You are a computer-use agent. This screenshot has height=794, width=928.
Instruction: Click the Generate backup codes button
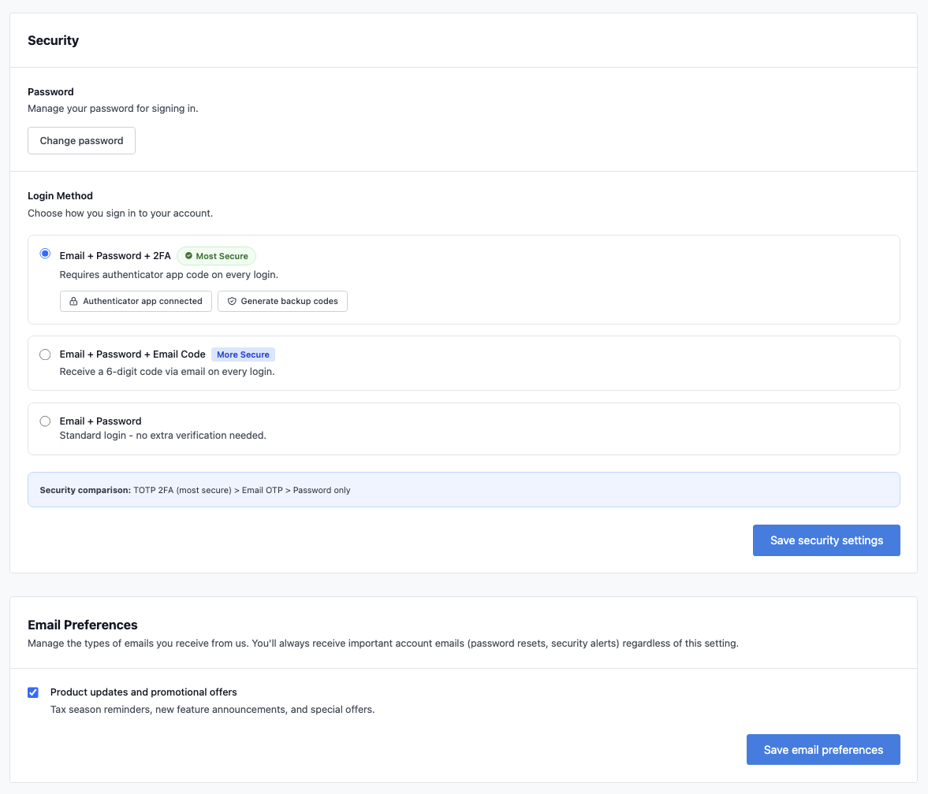(282, 301)
